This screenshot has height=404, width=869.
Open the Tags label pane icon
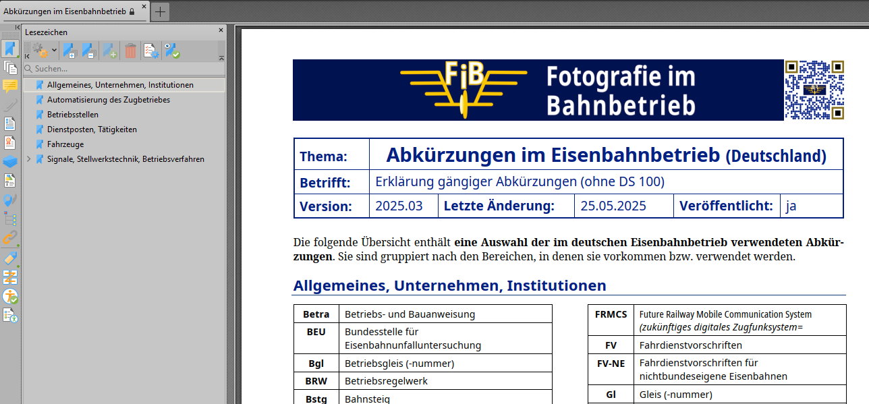pyautogui.click(x=9, y=258)
